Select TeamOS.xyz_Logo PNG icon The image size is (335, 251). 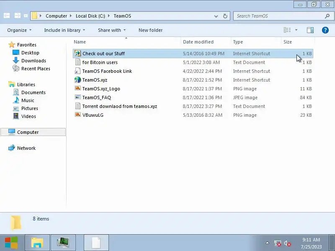(78, 88)
